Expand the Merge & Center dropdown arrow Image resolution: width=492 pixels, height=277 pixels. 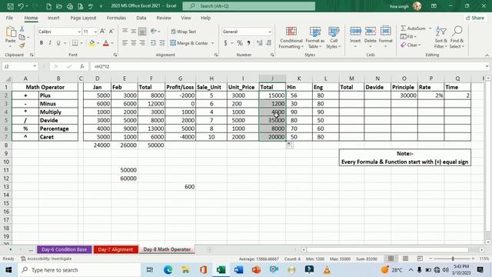(213, 43)
